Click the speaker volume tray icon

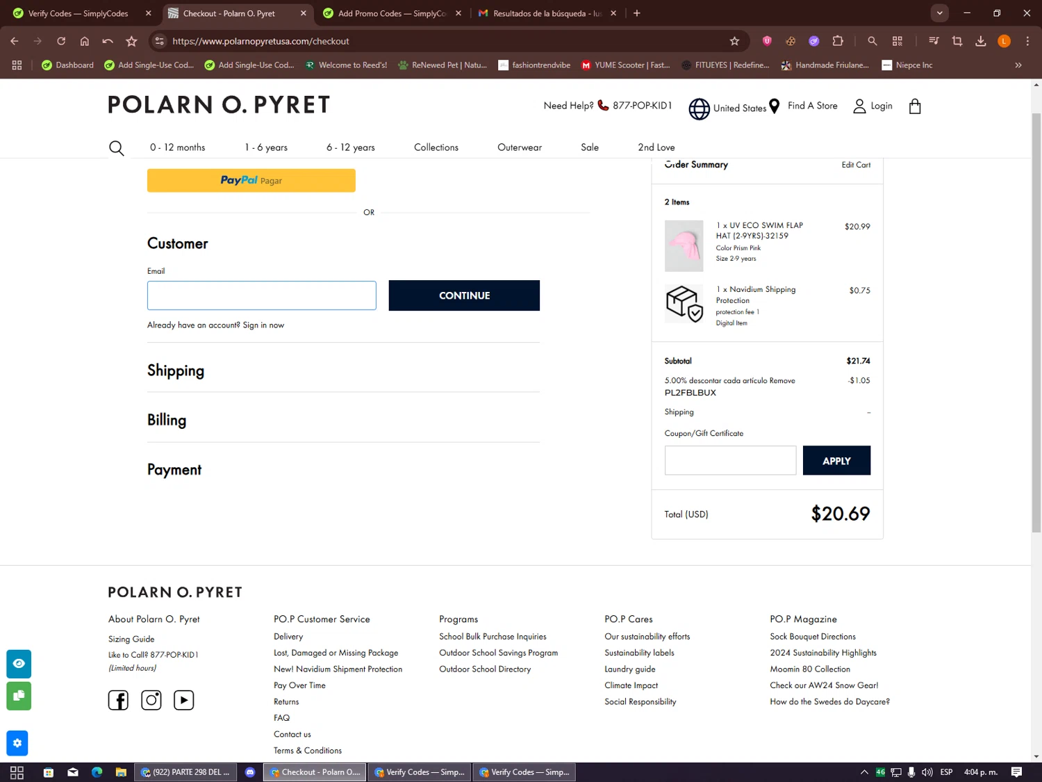[927, 772]
